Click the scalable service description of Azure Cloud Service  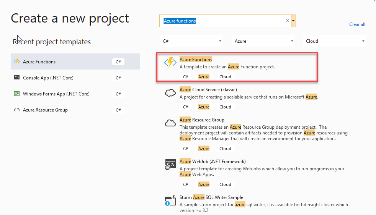[249, 97]
